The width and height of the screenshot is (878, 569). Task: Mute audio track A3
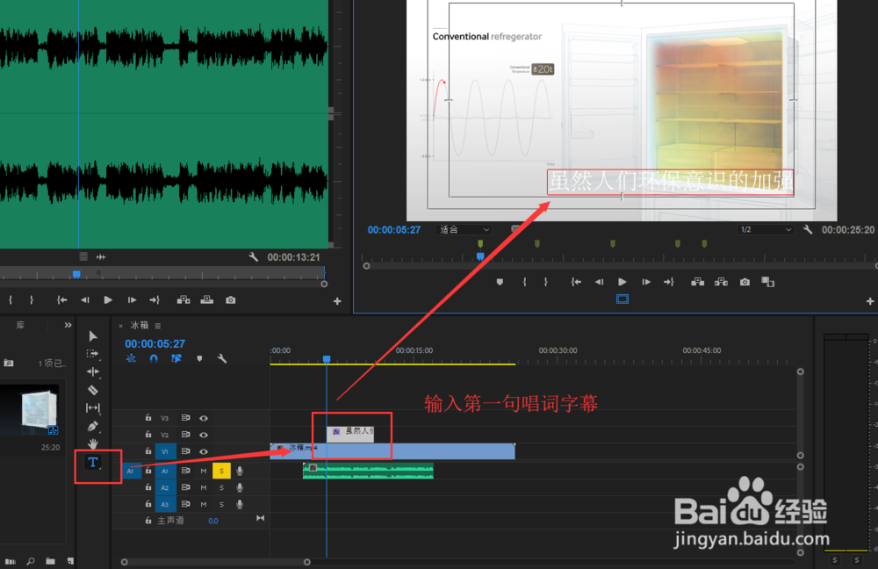204,505
